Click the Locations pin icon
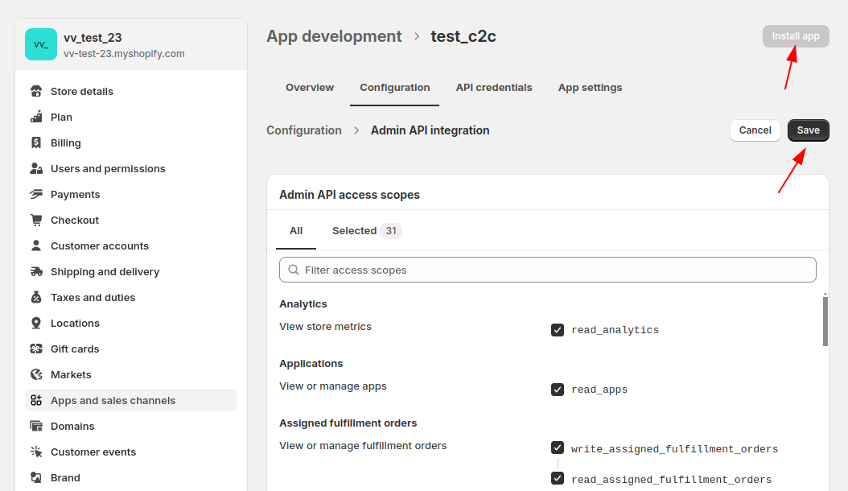Viewport: 848px width, 491px height. click(x=36, y=324)
